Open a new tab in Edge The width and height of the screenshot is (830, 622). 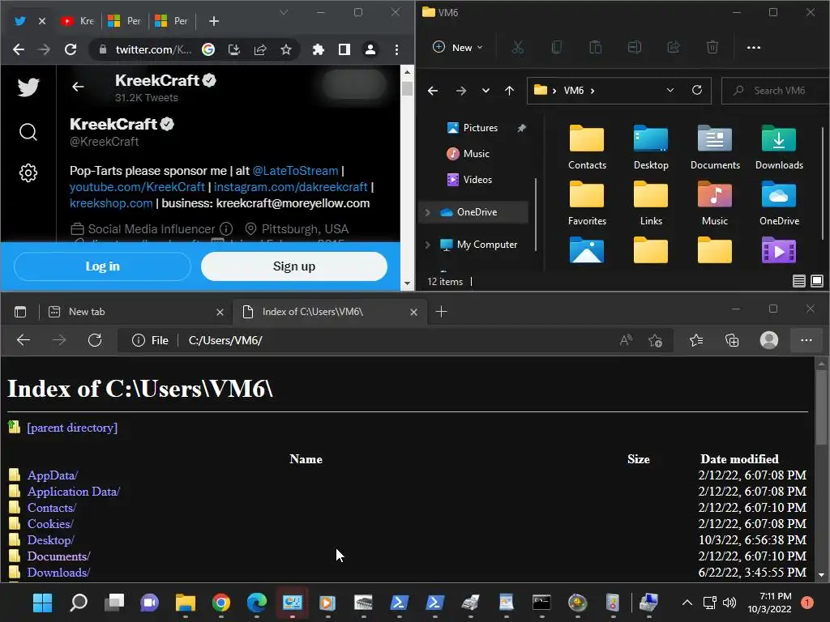click(x=441, y=312)
